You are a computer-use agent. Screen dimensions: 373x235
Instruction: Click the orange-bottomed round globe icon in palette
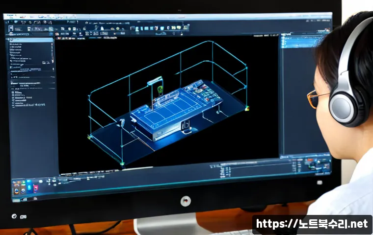tap(16, 190)
